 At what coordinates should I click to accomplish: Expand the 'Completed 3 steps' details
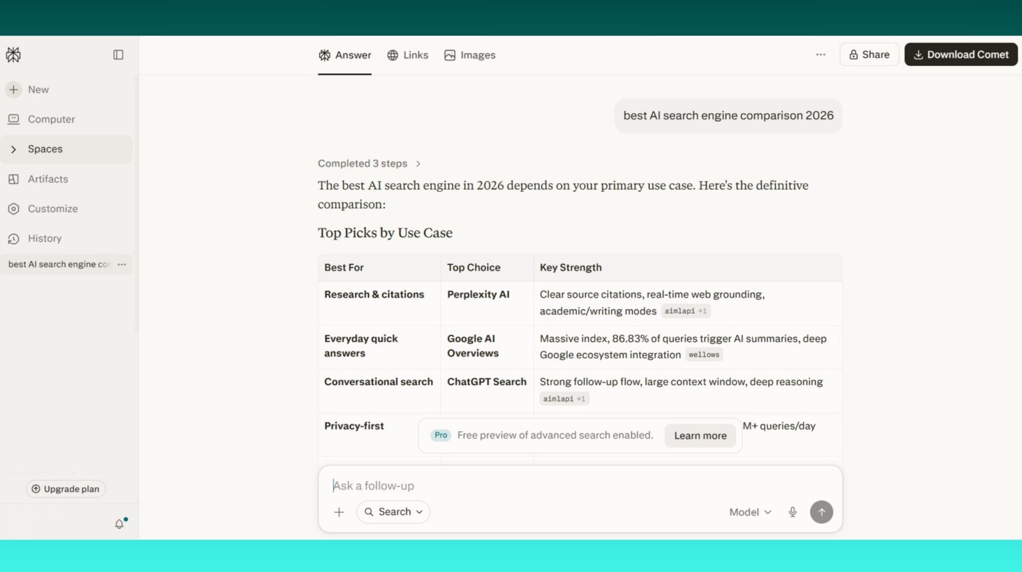tap(369, 164)
